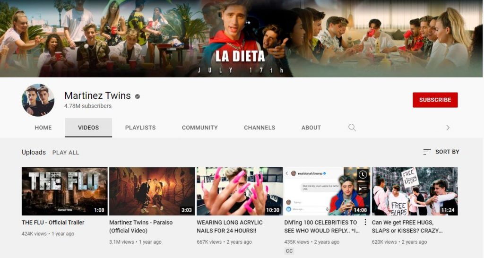Open the PLAYLISTS tab
Screen dimensions: 484x258
click(x=140, y=128)
